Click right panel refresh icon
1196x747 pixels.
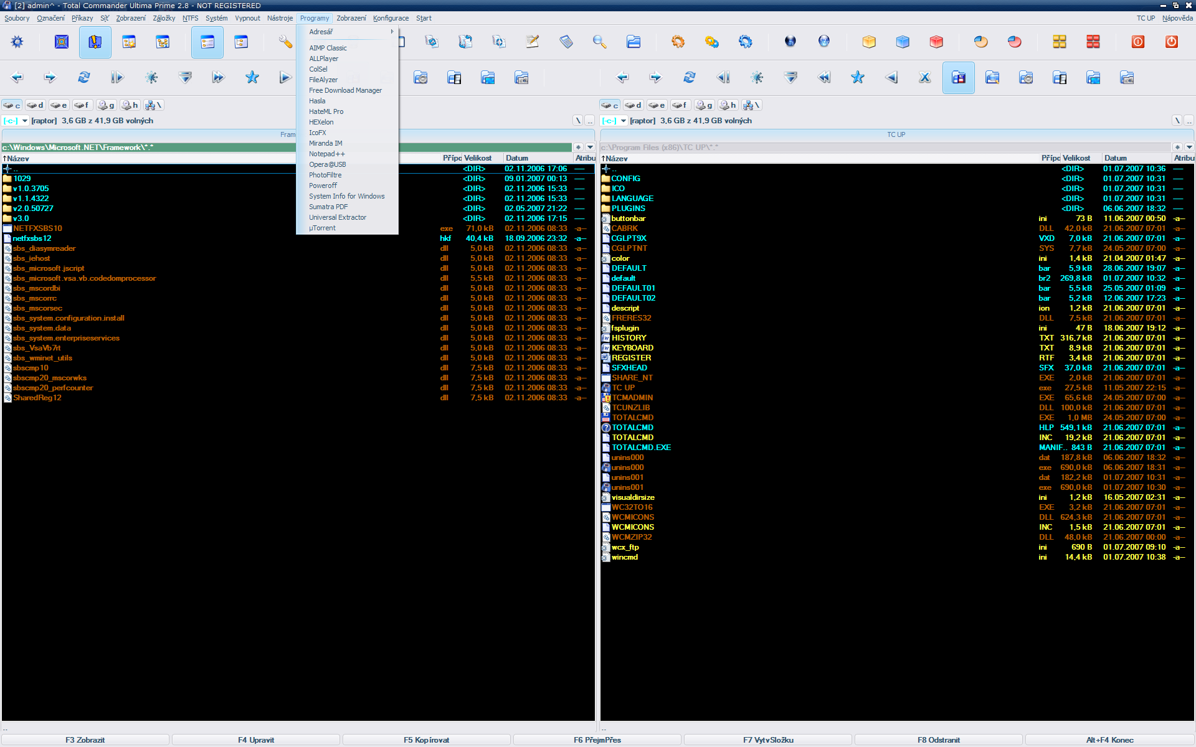point(690,78)
